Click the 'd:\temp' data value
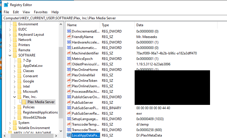 coord(142,124)
